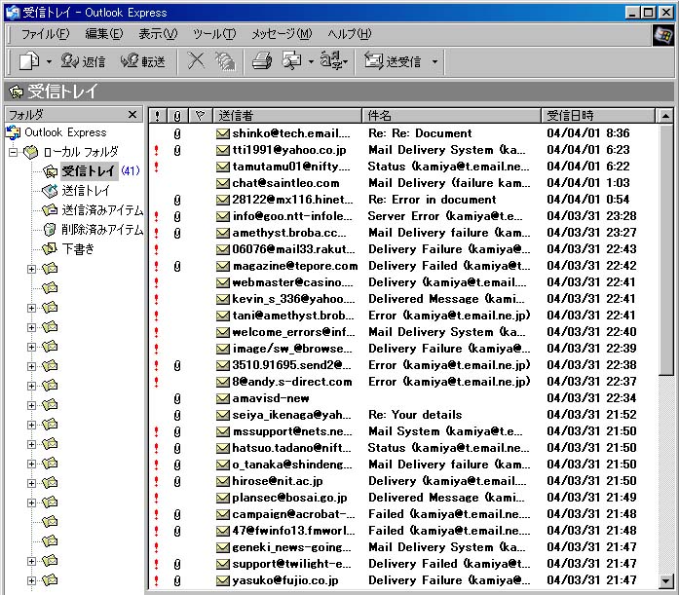This screenshot has height=595, width=679.
Task: Select subject Re: Error in document
Action: pos(432,200)
